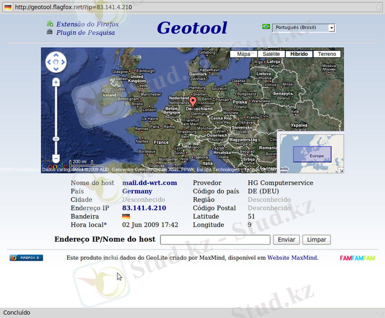Open the Website MaxMind link
This screenshot has height=318, width=385.
(x=292, y=258)
